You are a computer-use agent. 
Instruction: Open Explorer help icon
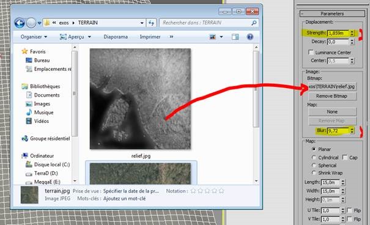click(x=250, y=37)
